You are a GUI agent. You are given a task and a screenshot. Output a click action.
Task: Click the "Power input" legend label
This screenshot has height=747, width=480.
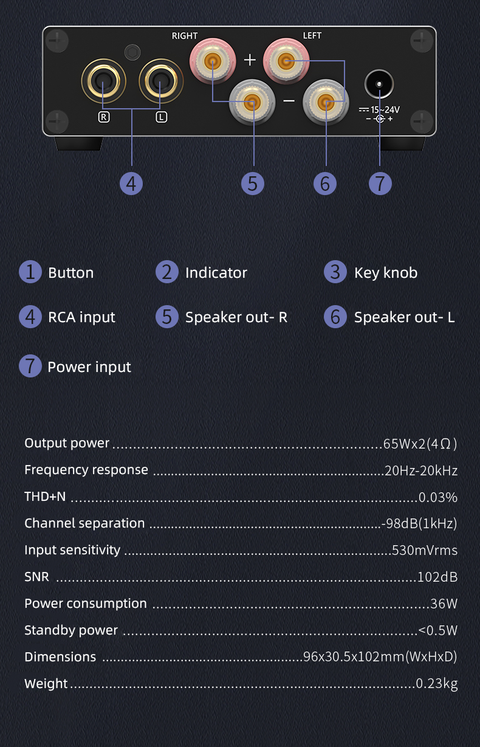[x=89, y=367]
